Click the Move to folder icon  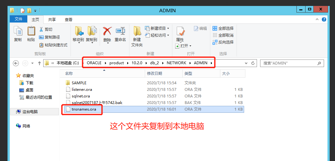[x=79, y=31]
